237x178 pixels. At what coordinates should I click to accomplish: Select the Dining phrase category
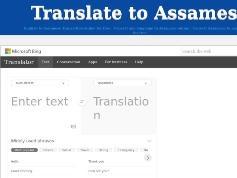[x=103, y=150]
